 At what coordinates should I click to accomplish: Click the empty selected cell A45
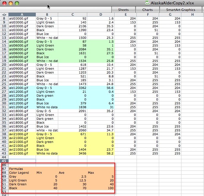pos(22,161)
